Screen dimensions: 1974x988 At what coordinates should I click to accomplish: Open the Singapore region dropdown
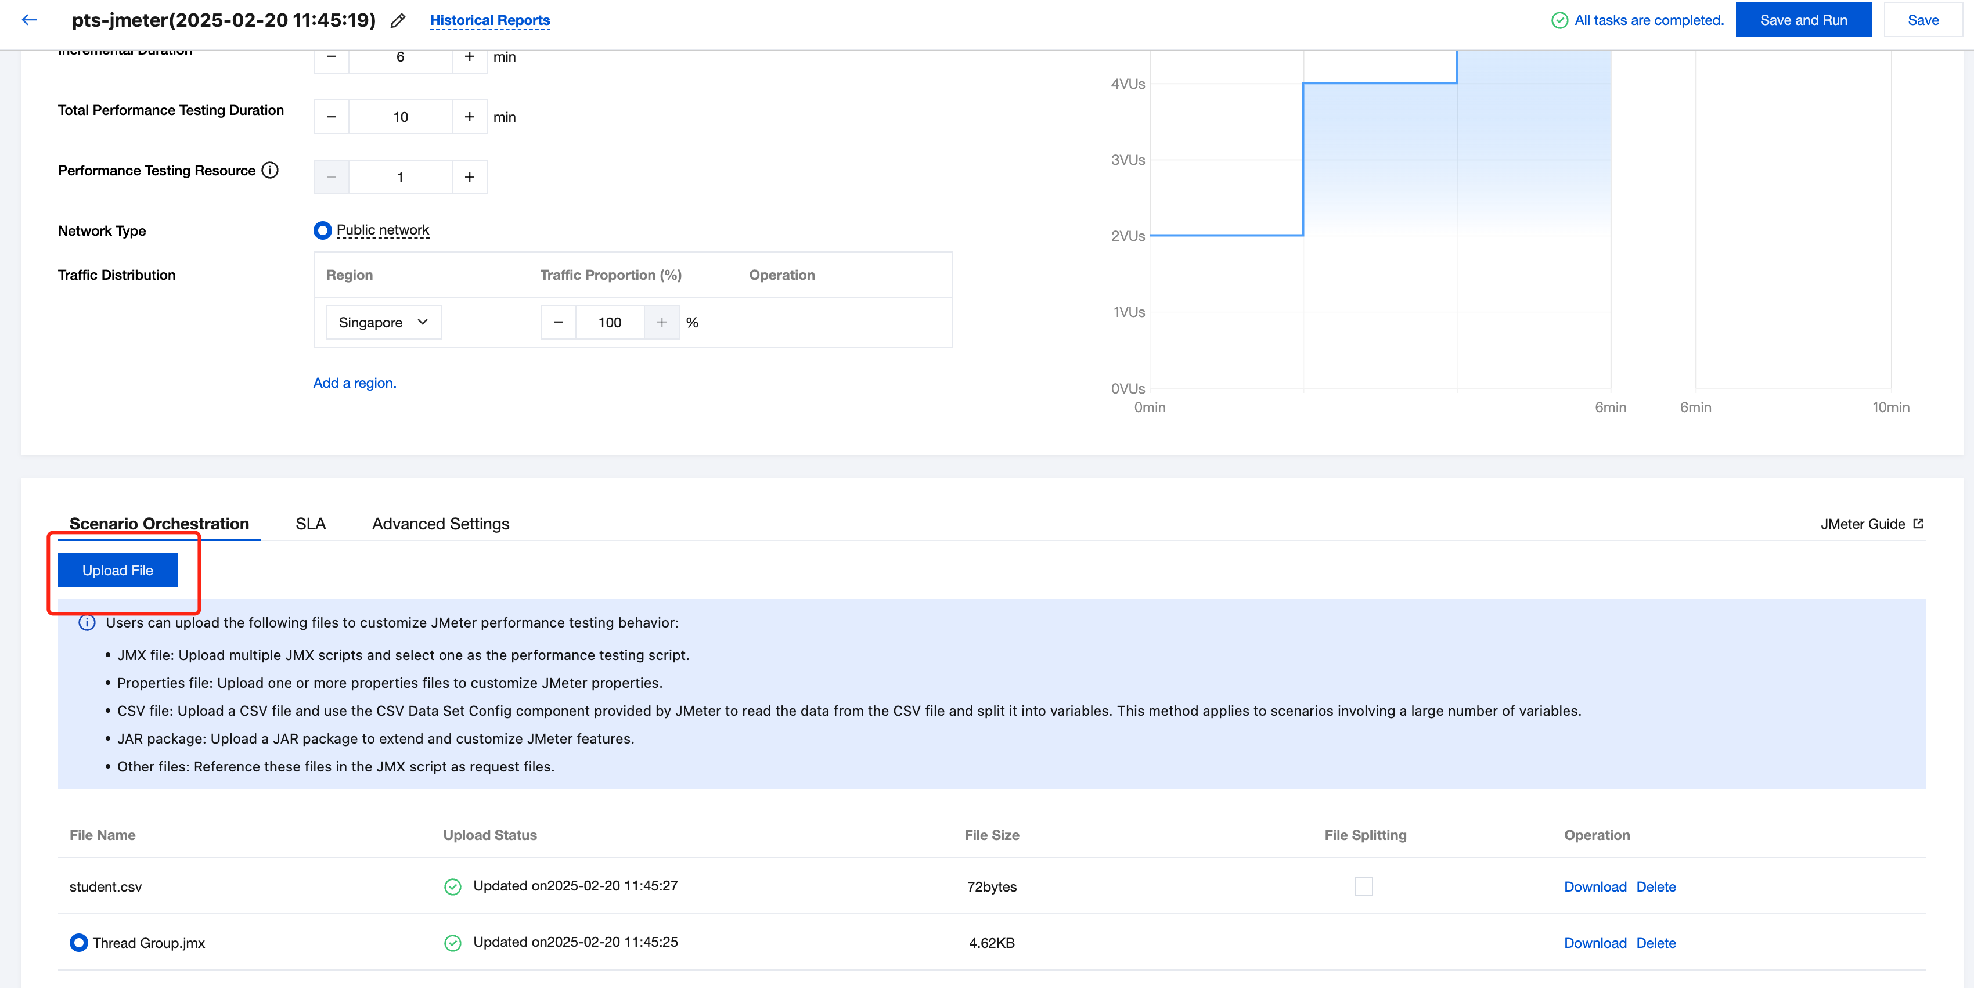tap(383, 322)
